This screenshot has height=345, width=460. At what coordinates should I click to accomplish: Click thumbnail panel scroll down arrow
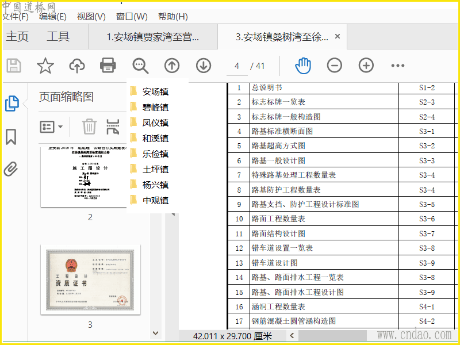[156, 333]
